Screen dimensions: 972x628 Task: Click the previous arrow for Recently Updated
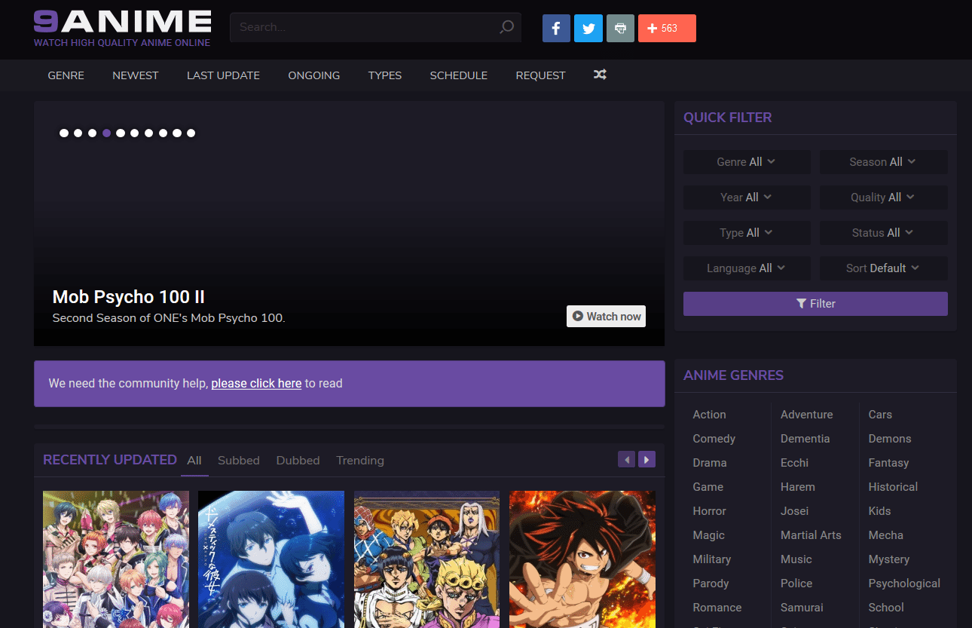coord(626,459)
